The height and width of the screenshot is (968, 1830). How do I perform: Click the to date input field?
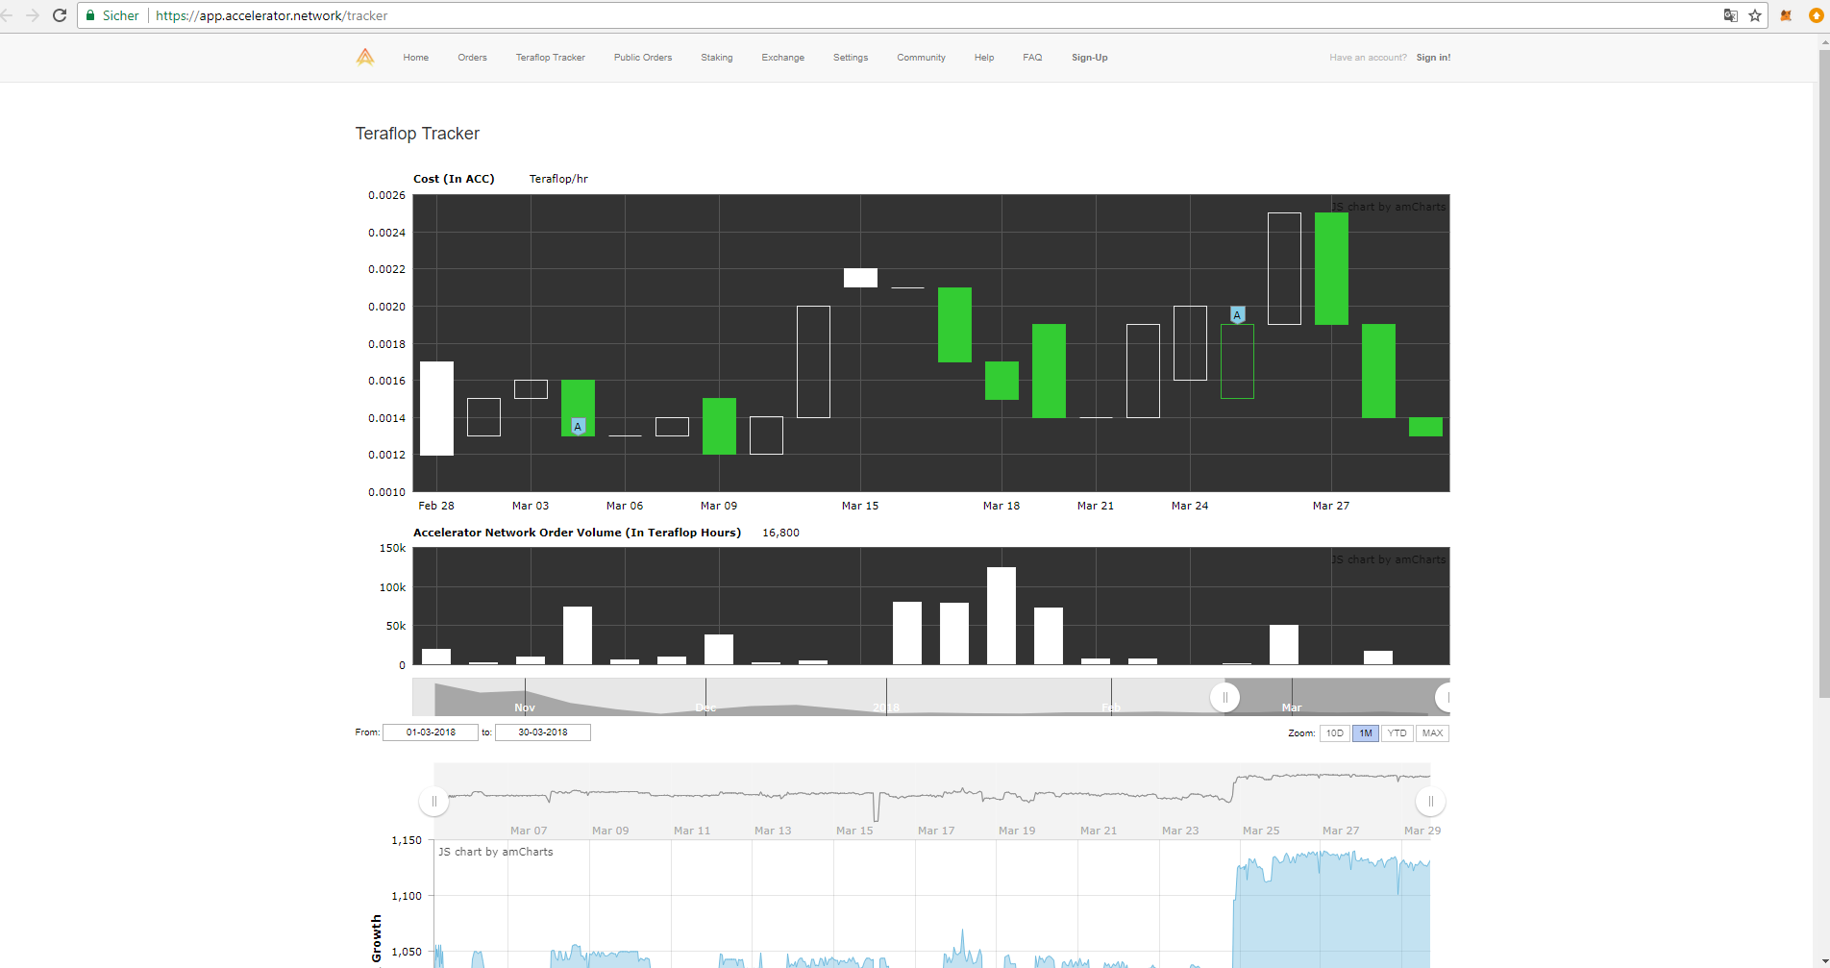543,732
